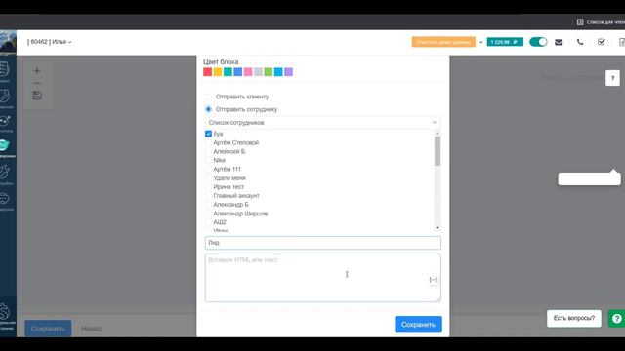Click the account avatar image at top left
The image size is (625, 351).
pos(8,43)
